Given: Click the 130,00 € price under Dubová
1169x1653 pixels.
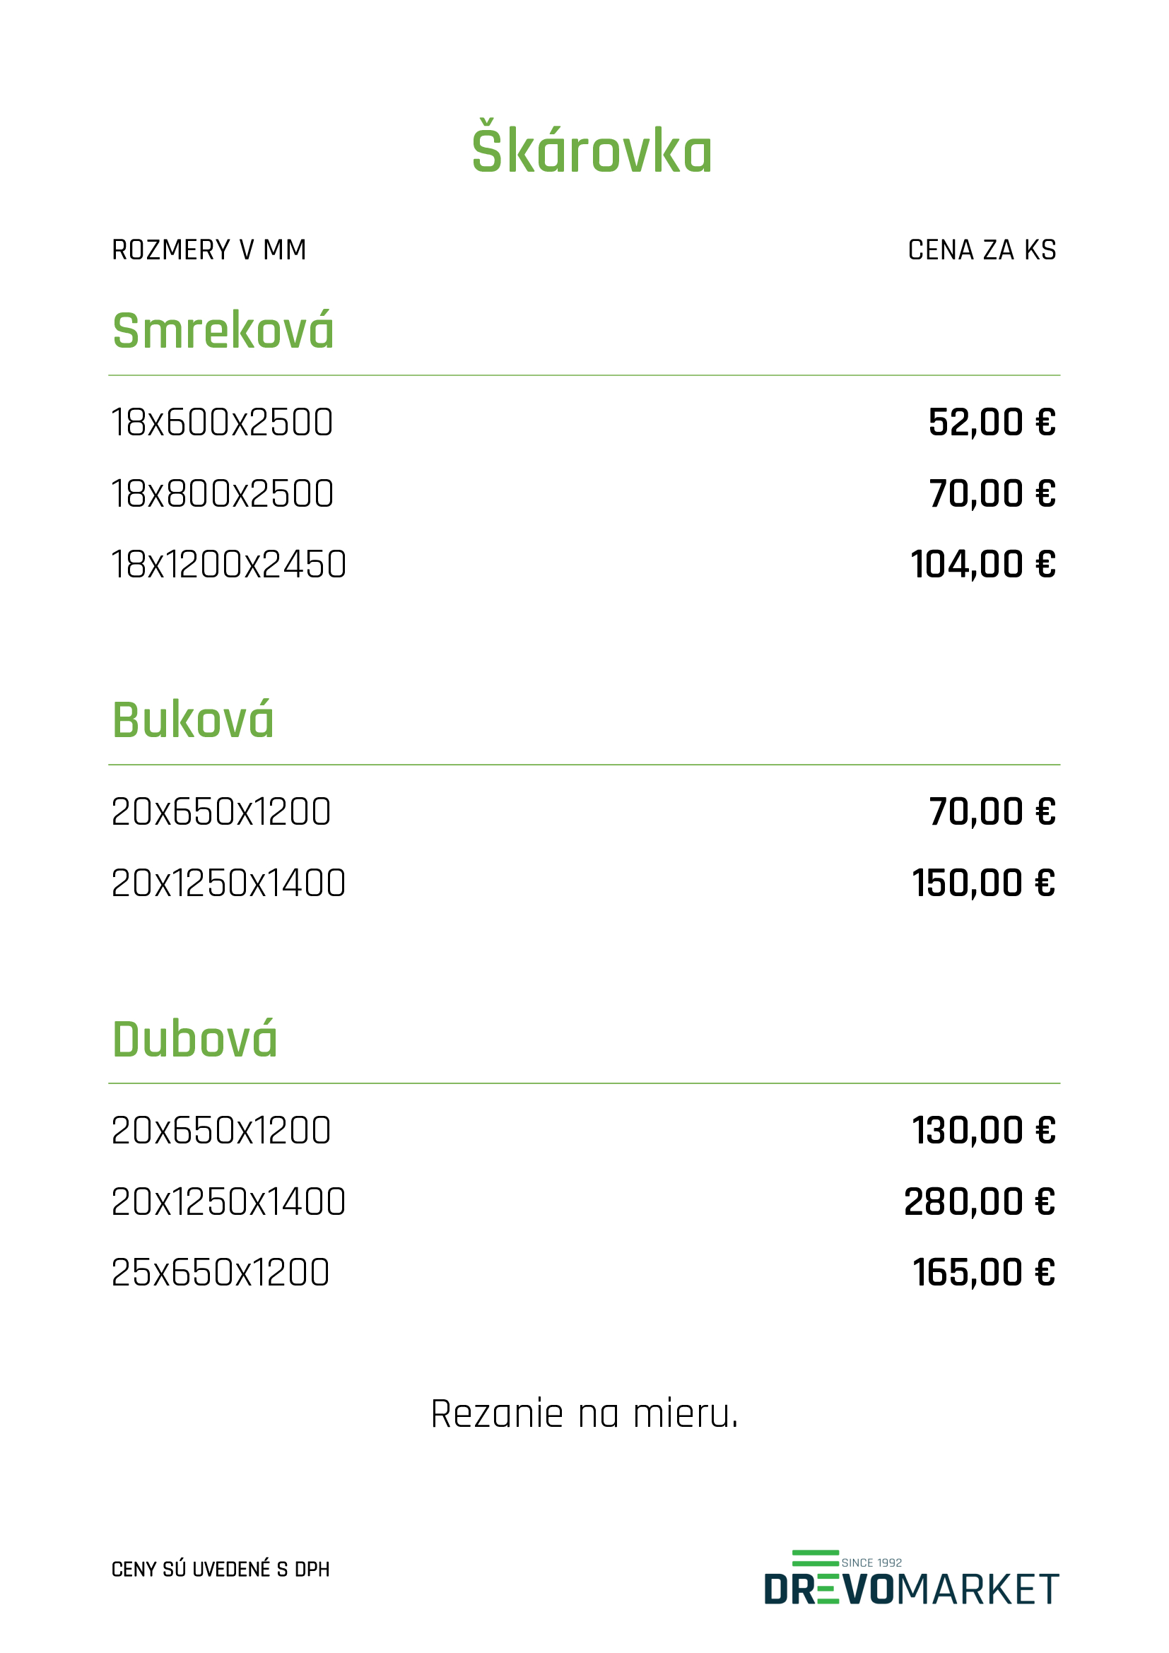Looking at the screenshot, I should coord(984,1130).
